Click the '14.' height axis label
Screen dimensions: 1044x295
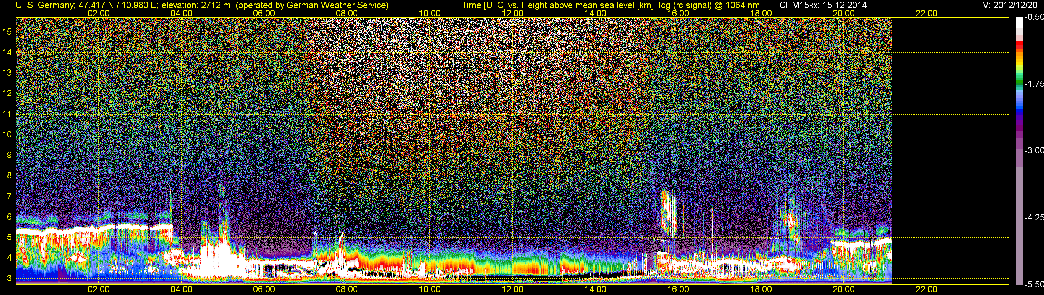click(x=8, y=52)
